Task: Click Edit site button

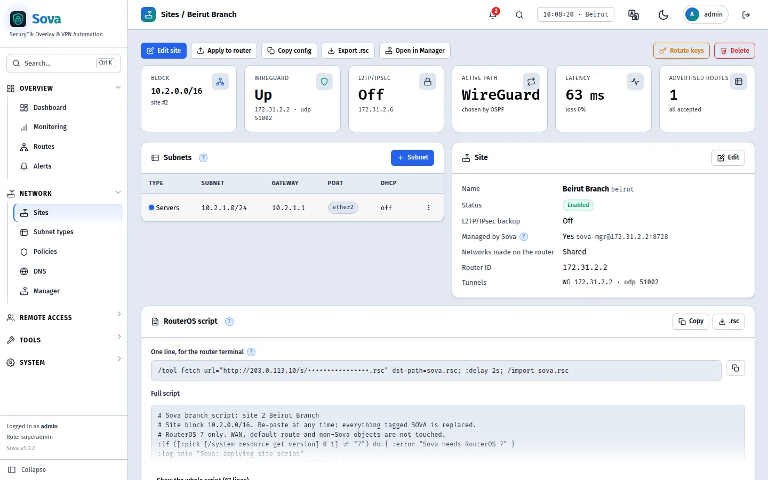Action: pos(164,51)
